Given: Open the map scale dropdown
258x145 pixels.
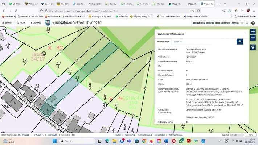Looking at the screenshot, I should pos(236,135).
